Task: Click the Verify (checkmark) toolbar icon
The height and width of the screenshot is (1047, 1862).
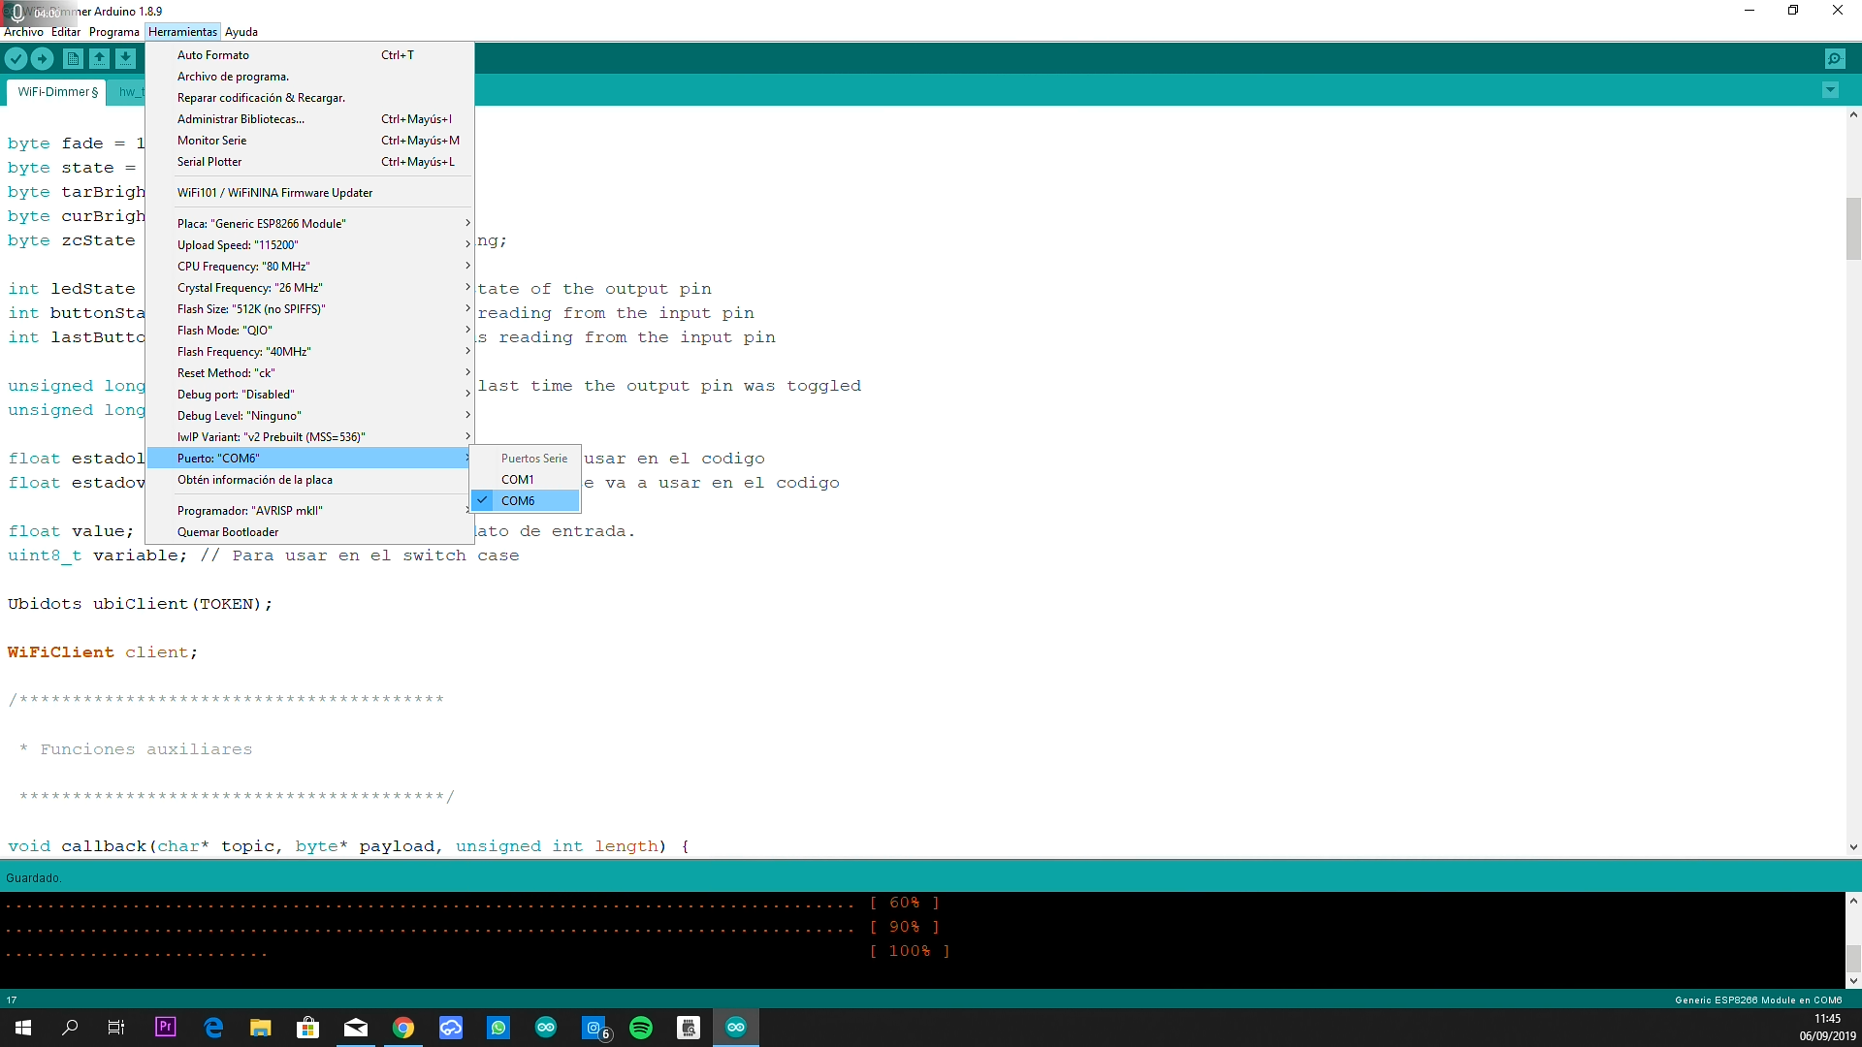Action: [16, 59]
